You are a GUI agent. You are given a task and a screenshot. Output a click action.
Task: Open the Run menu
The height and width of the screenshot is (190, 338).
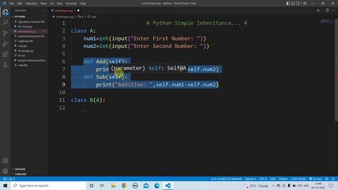(60, 4)
